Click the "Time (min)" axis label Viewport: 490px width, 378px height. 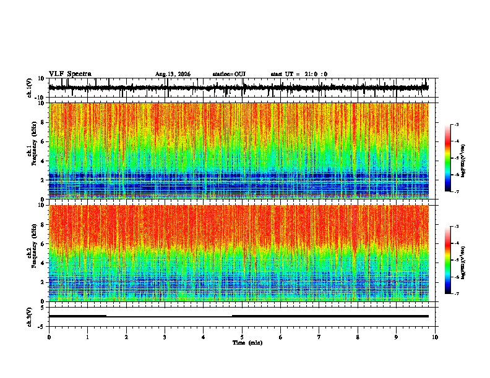click(247, 343)
